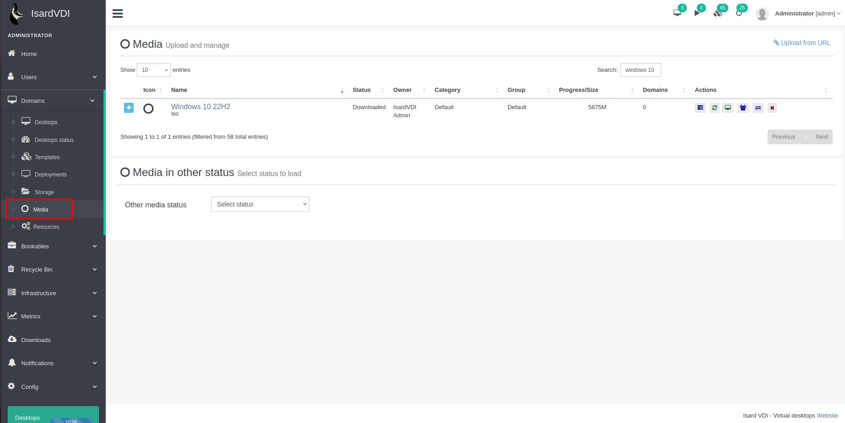Viewport: 845px width, 423px height.
Task: Open the Administrator user menu
Action: click(807, 14)
